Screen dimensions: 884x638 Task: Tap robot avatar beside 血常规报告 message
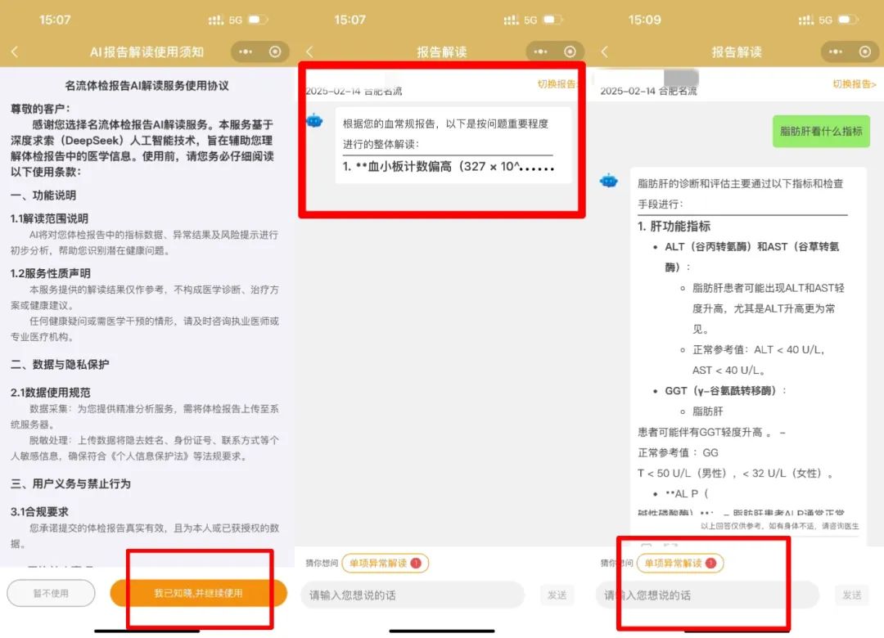point(314,120)
